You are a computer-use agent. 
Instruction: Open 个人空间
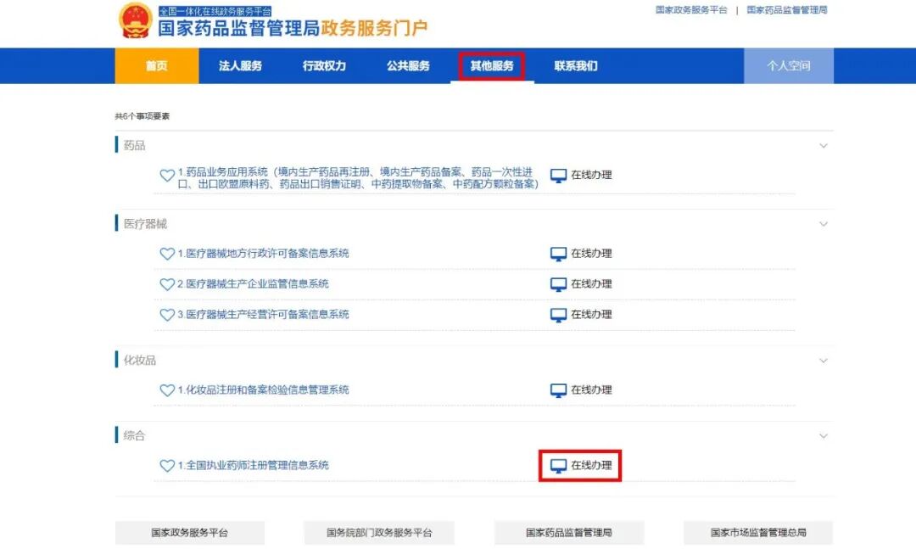click(788, 65)
